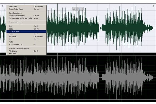Click the highlighted Copy To New item
The height and width of the screenshot is (104, 156).
[26, 31]
